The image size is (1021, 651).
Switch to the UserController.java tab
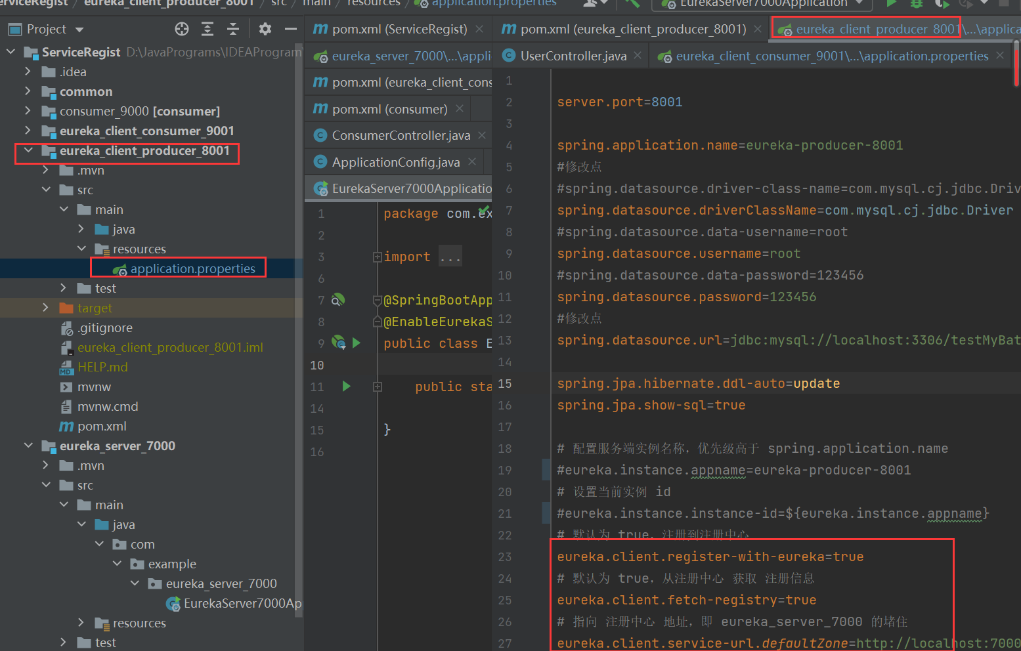pos(572,56)
